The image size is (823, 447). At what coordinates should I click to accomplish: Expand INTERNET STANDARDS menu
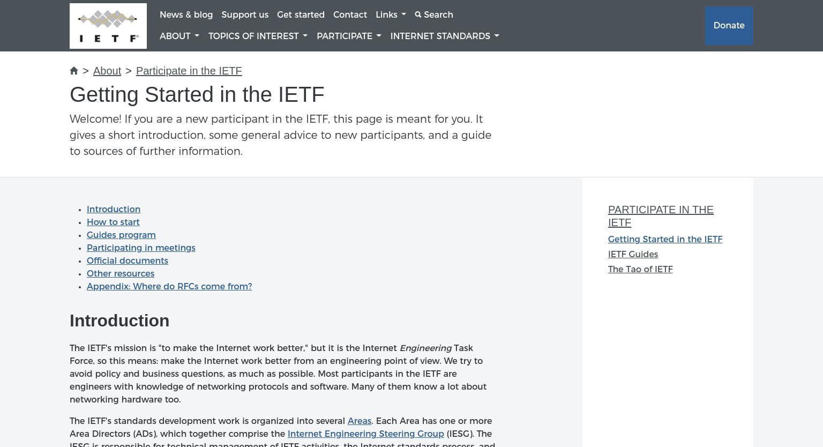(x=445, y=36)
